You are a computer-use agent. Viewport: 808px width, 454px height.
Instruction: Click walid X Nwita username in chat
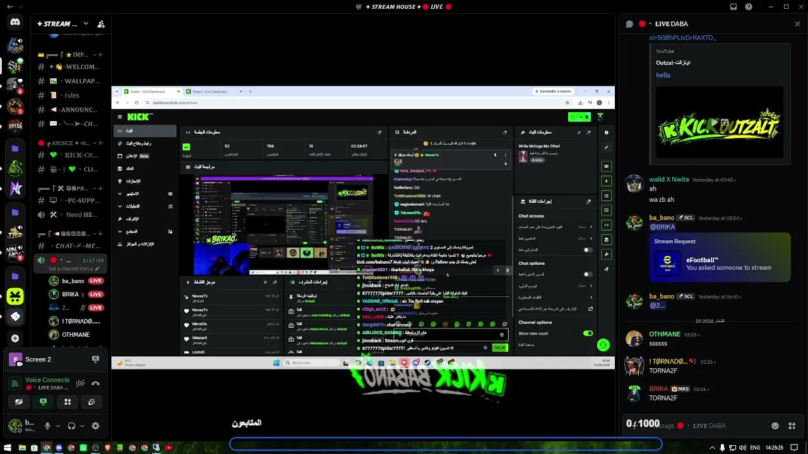click(x=669, y=180)
